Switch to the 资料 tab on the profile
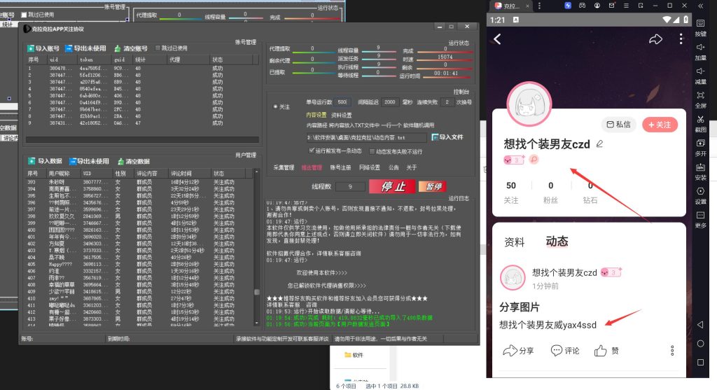 click(x=514, y=242)
